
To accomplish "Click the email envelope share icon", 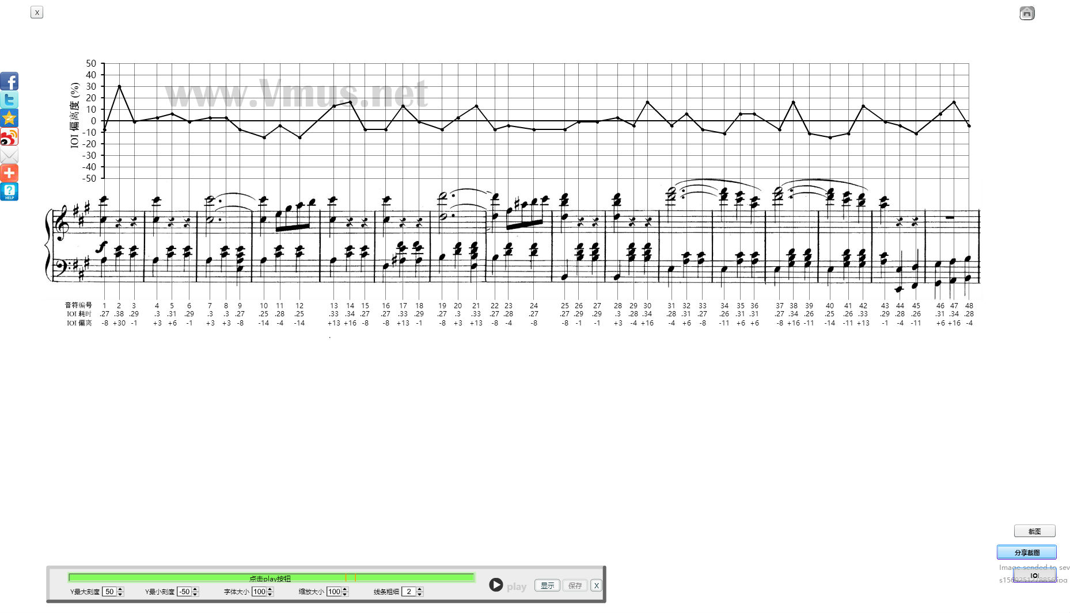I will pos(9,155).
